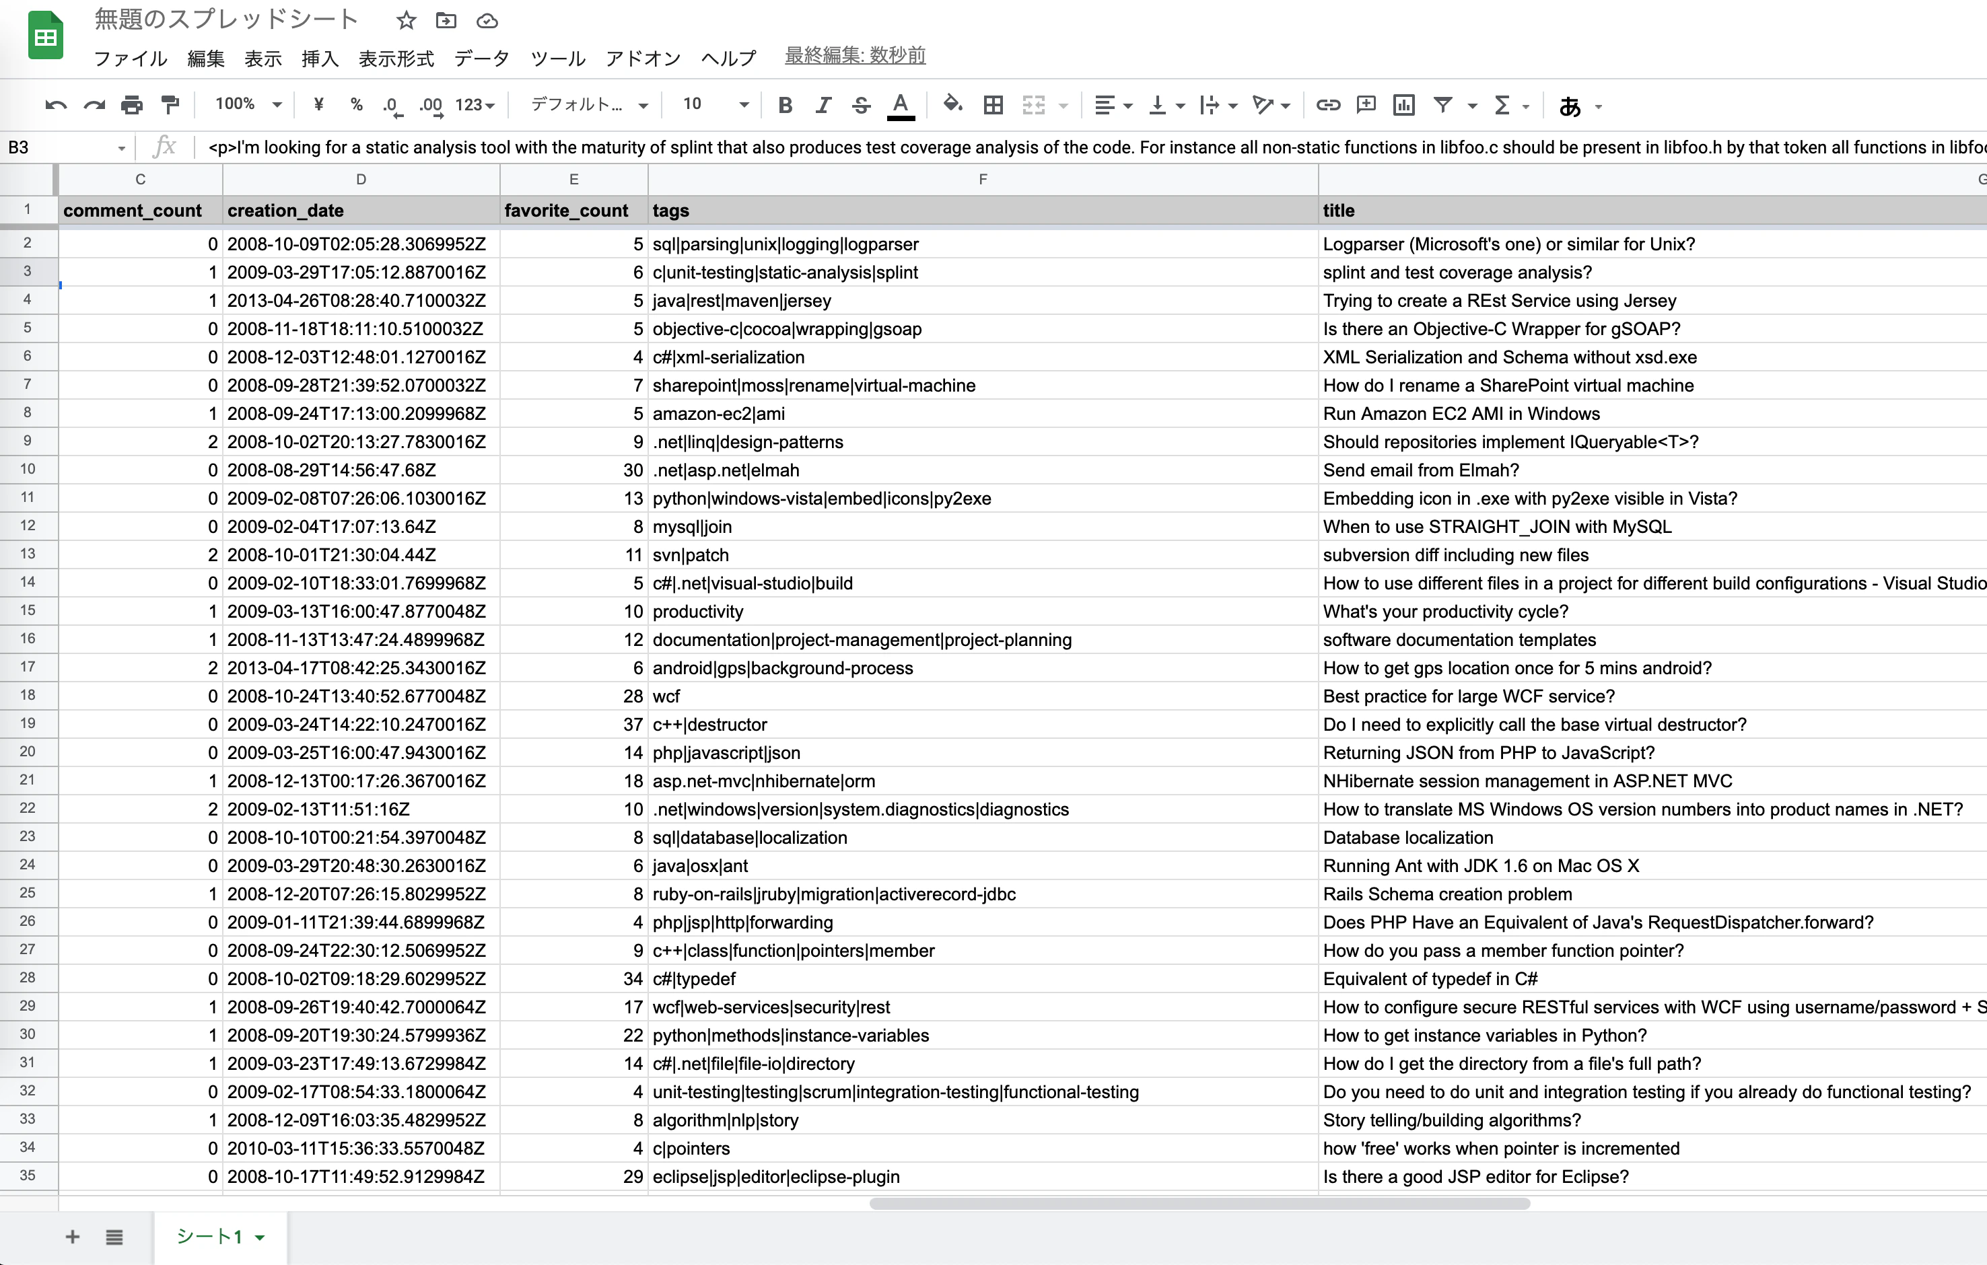Open the データ menu
The image size is (1987, 1265).
(x=482, y=59)
